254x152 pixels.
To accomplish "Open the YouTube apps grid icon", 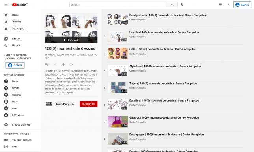I will coord(220,5).
